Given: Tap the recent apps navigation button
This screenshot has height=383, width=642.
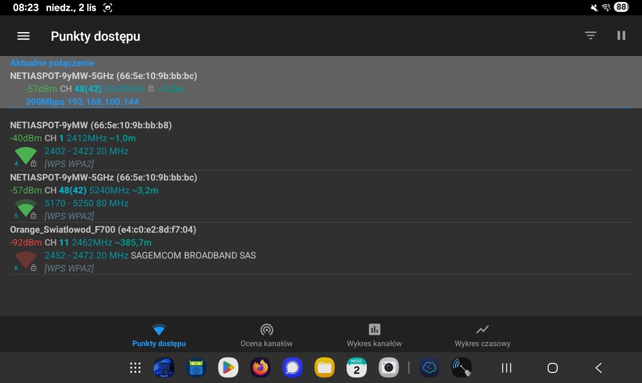Looking at the screenshot, I should click(x=506, y=368).
